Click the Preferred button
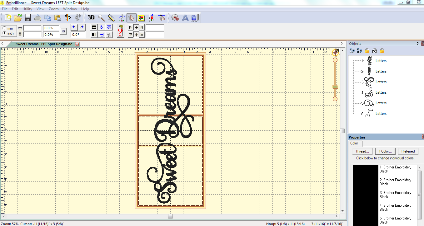 click(408, 151)
